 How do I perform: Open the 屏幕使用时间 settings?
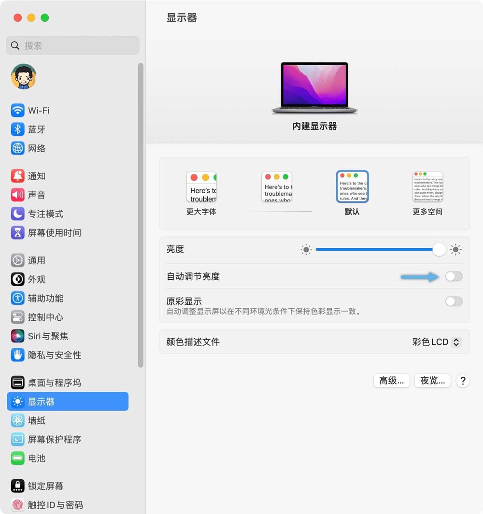point(46,232)
